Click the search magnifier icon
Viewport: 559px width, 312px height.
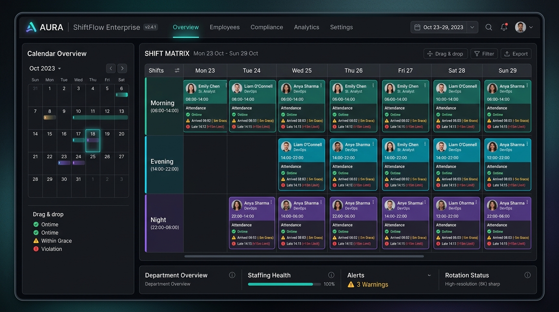[489, 27]
